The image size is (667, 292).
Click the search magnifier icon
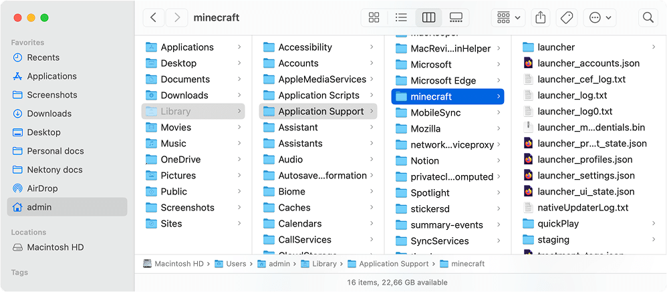point(648,17)
